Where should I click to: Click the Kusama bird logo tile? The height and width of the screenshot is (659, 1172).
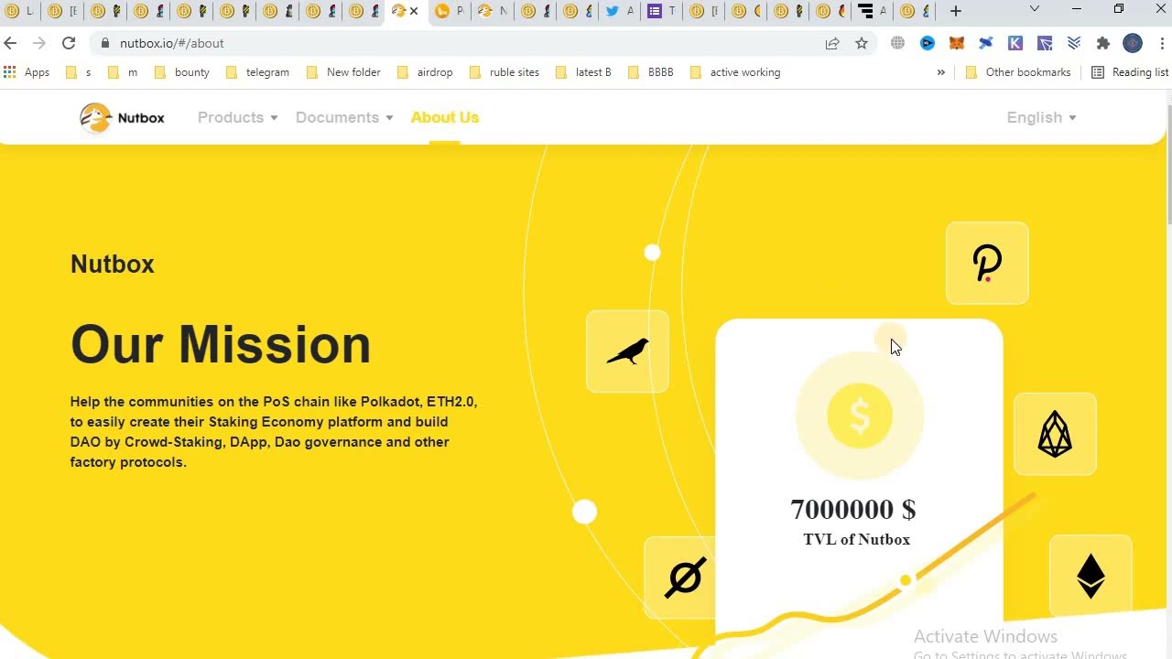627,351
